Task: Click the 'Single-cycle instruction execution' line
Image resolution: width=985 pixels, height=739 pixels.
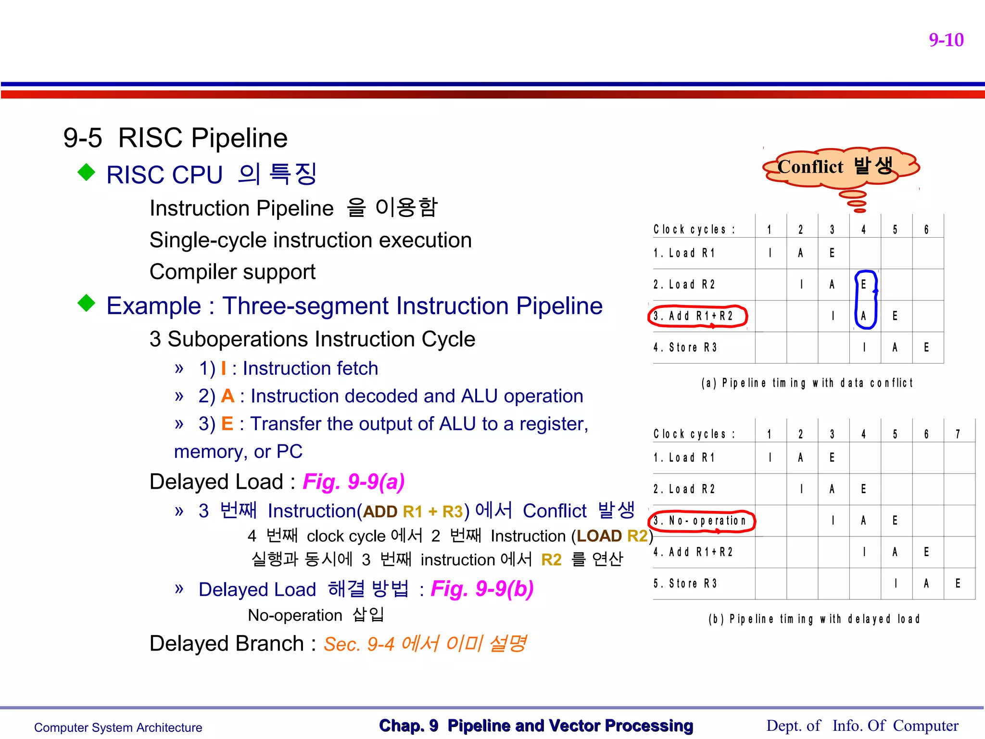Action: click(x=311, y=240)
